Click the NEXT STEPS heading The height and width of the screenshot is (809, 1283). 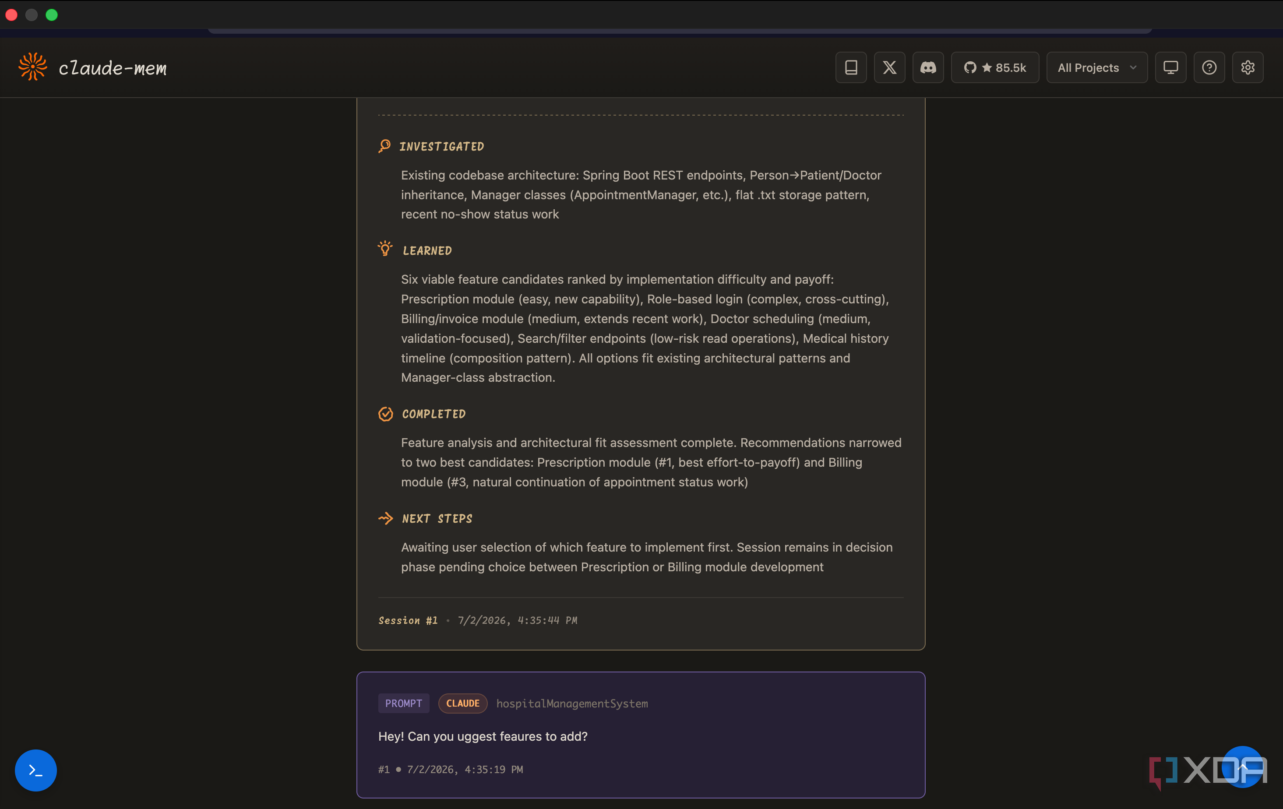(437, 518)
